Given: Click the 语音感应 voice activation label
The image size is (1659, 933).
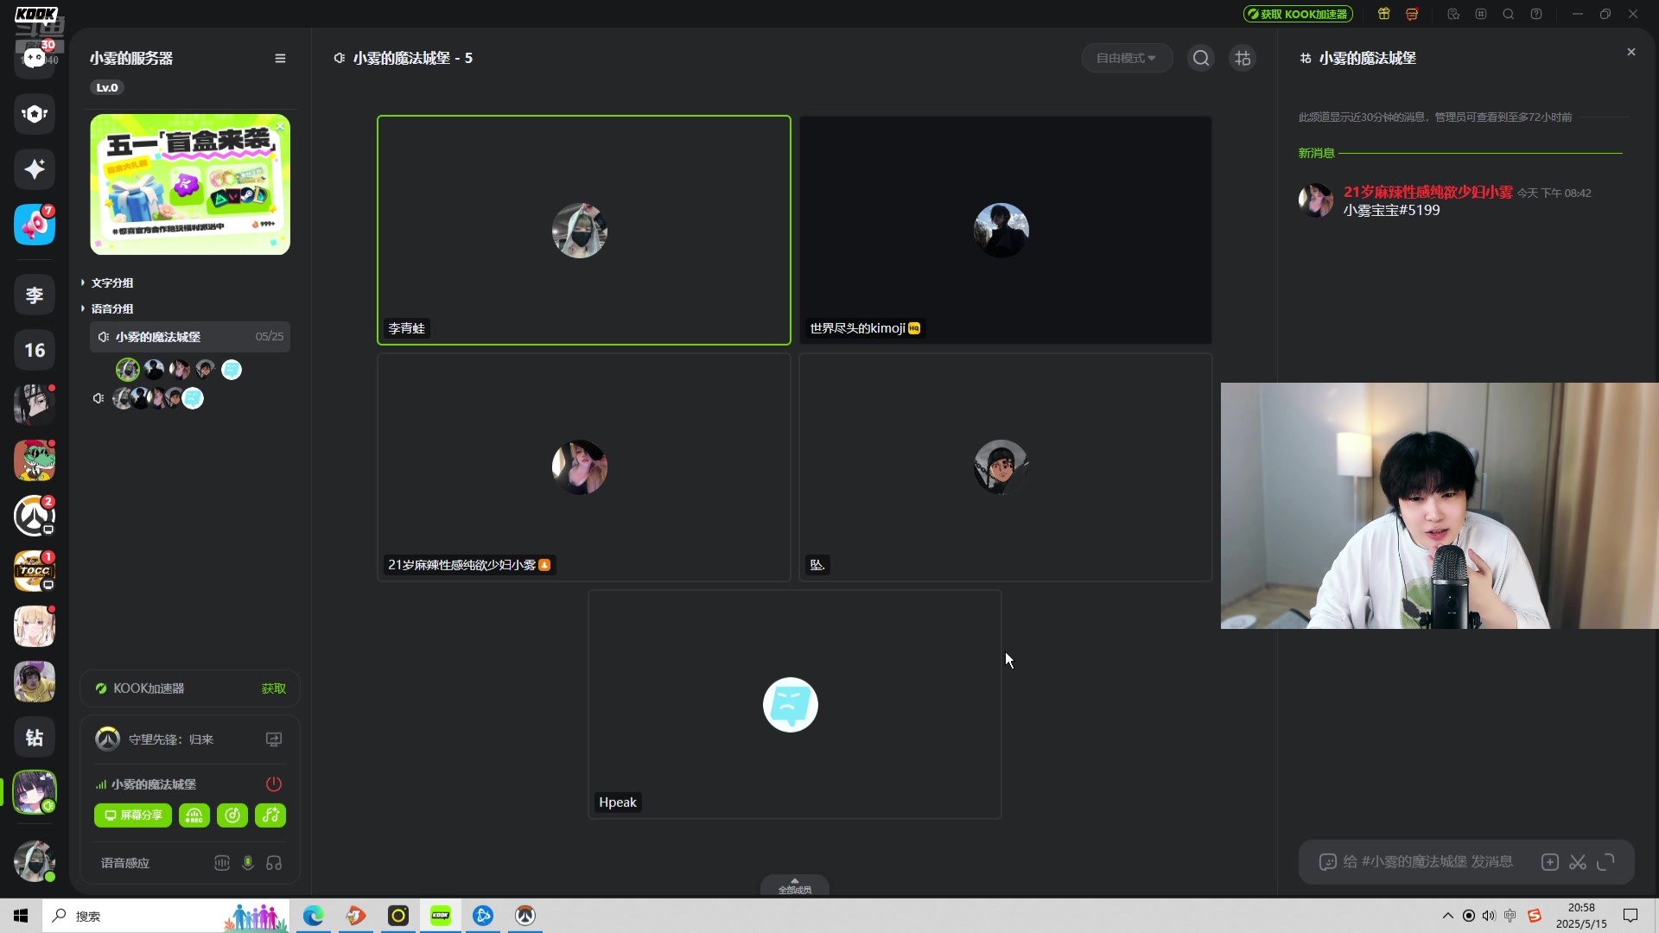Looking at the screenshot, I should 125,863.
